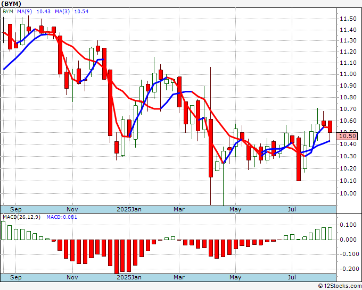Viewport: 362px width, 290px height.
Task: Click the 10.30 price axis label
Action: tap(348, 156)
